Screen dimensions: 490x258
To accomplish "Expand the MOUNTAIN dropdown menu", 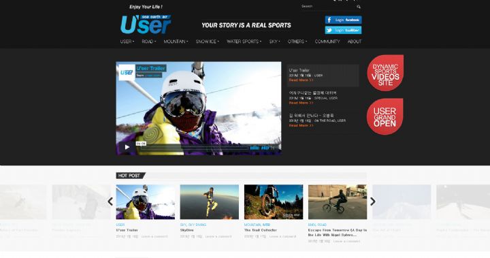I will point(176,42).
